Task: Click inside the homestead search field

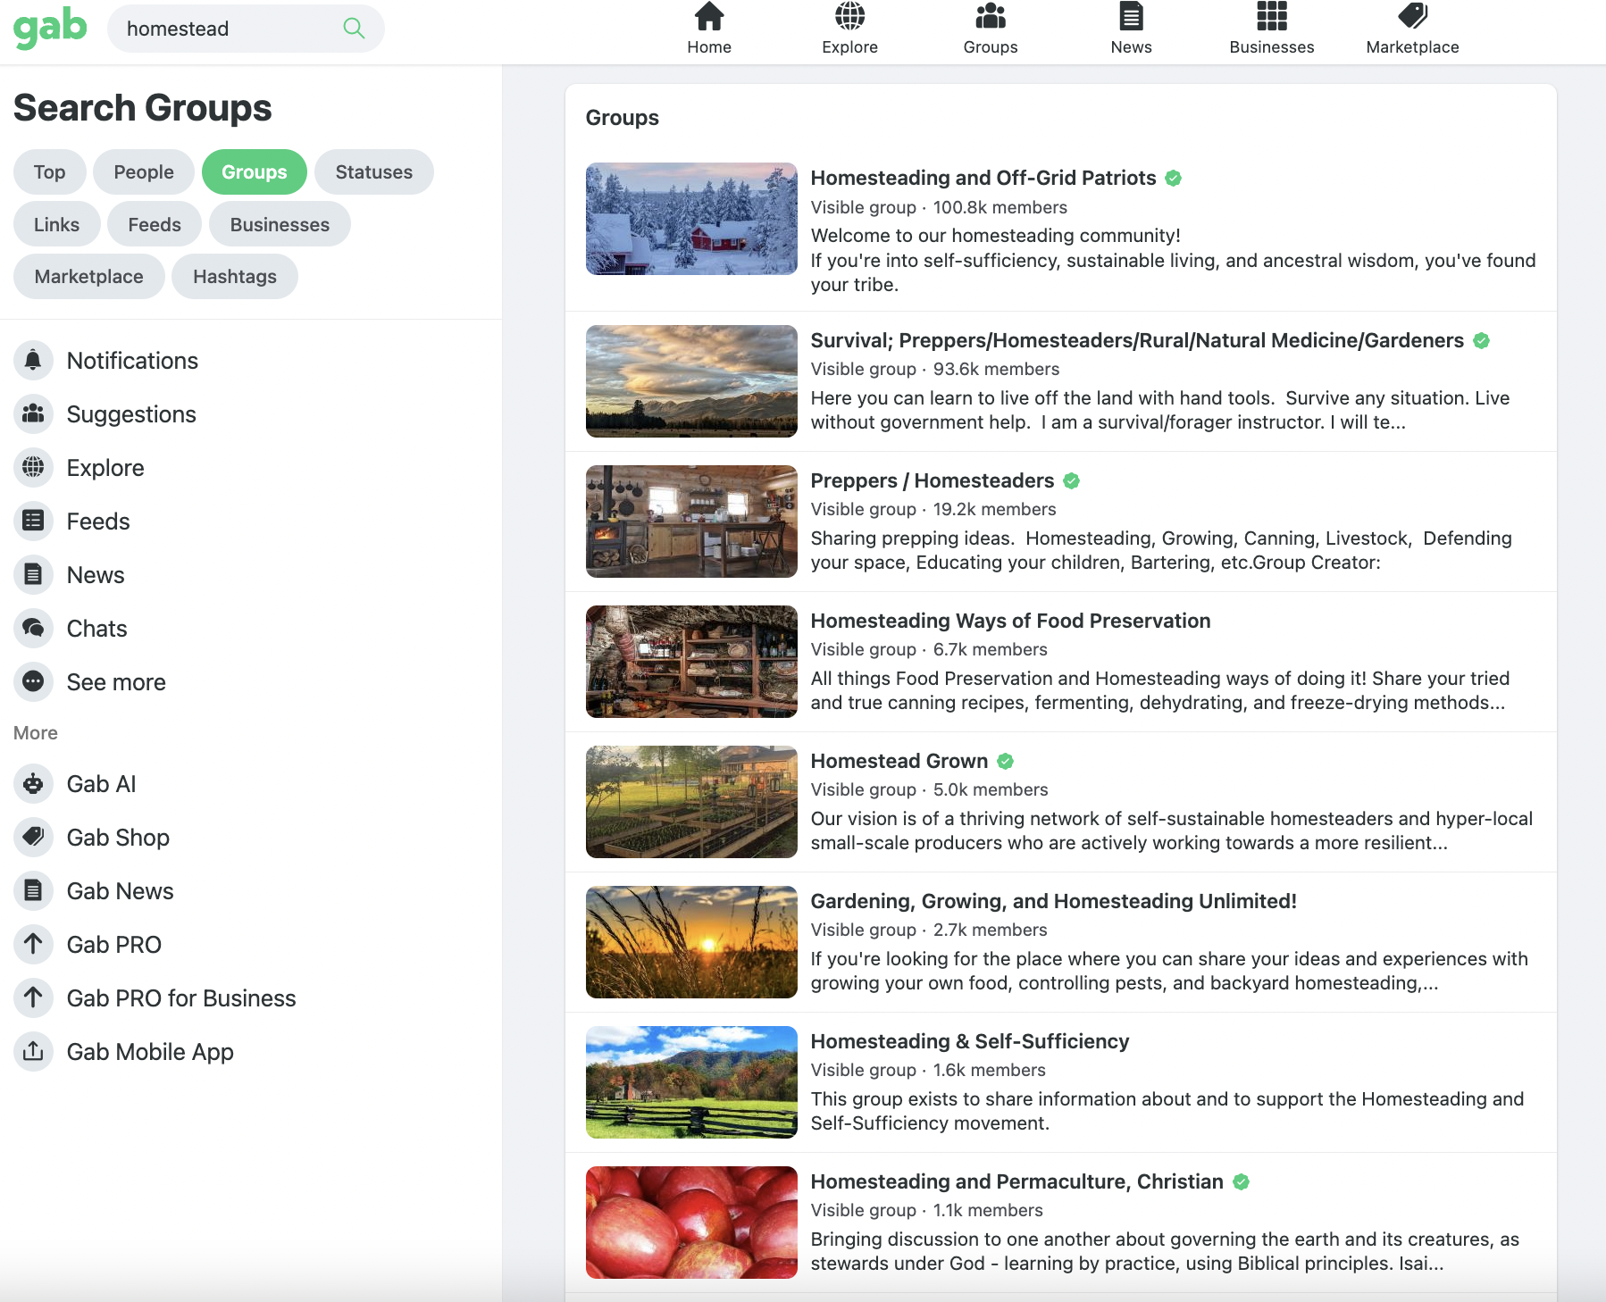Action: tap(223, 28)
